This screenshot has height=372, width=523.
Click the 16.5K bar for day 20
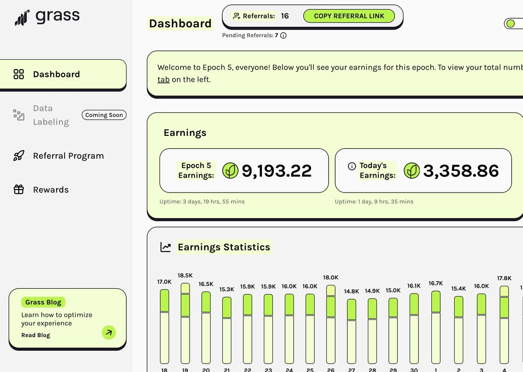coord(206,328)
